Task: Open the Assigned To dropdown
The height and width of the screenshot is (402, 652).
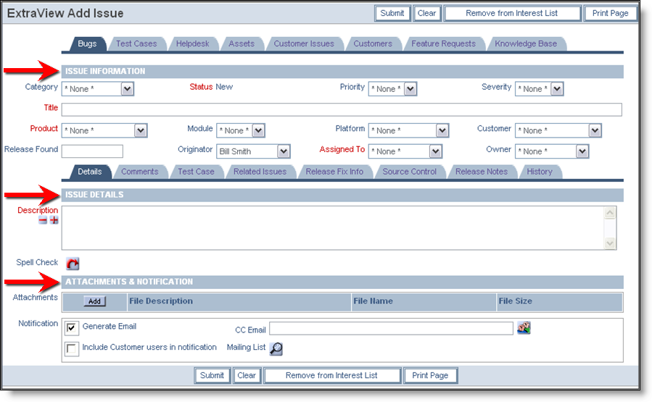Action: [405, 151]
